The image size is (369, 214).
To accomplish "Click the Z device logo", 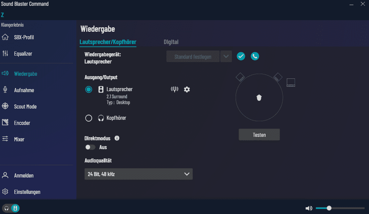I will point(2,15).
